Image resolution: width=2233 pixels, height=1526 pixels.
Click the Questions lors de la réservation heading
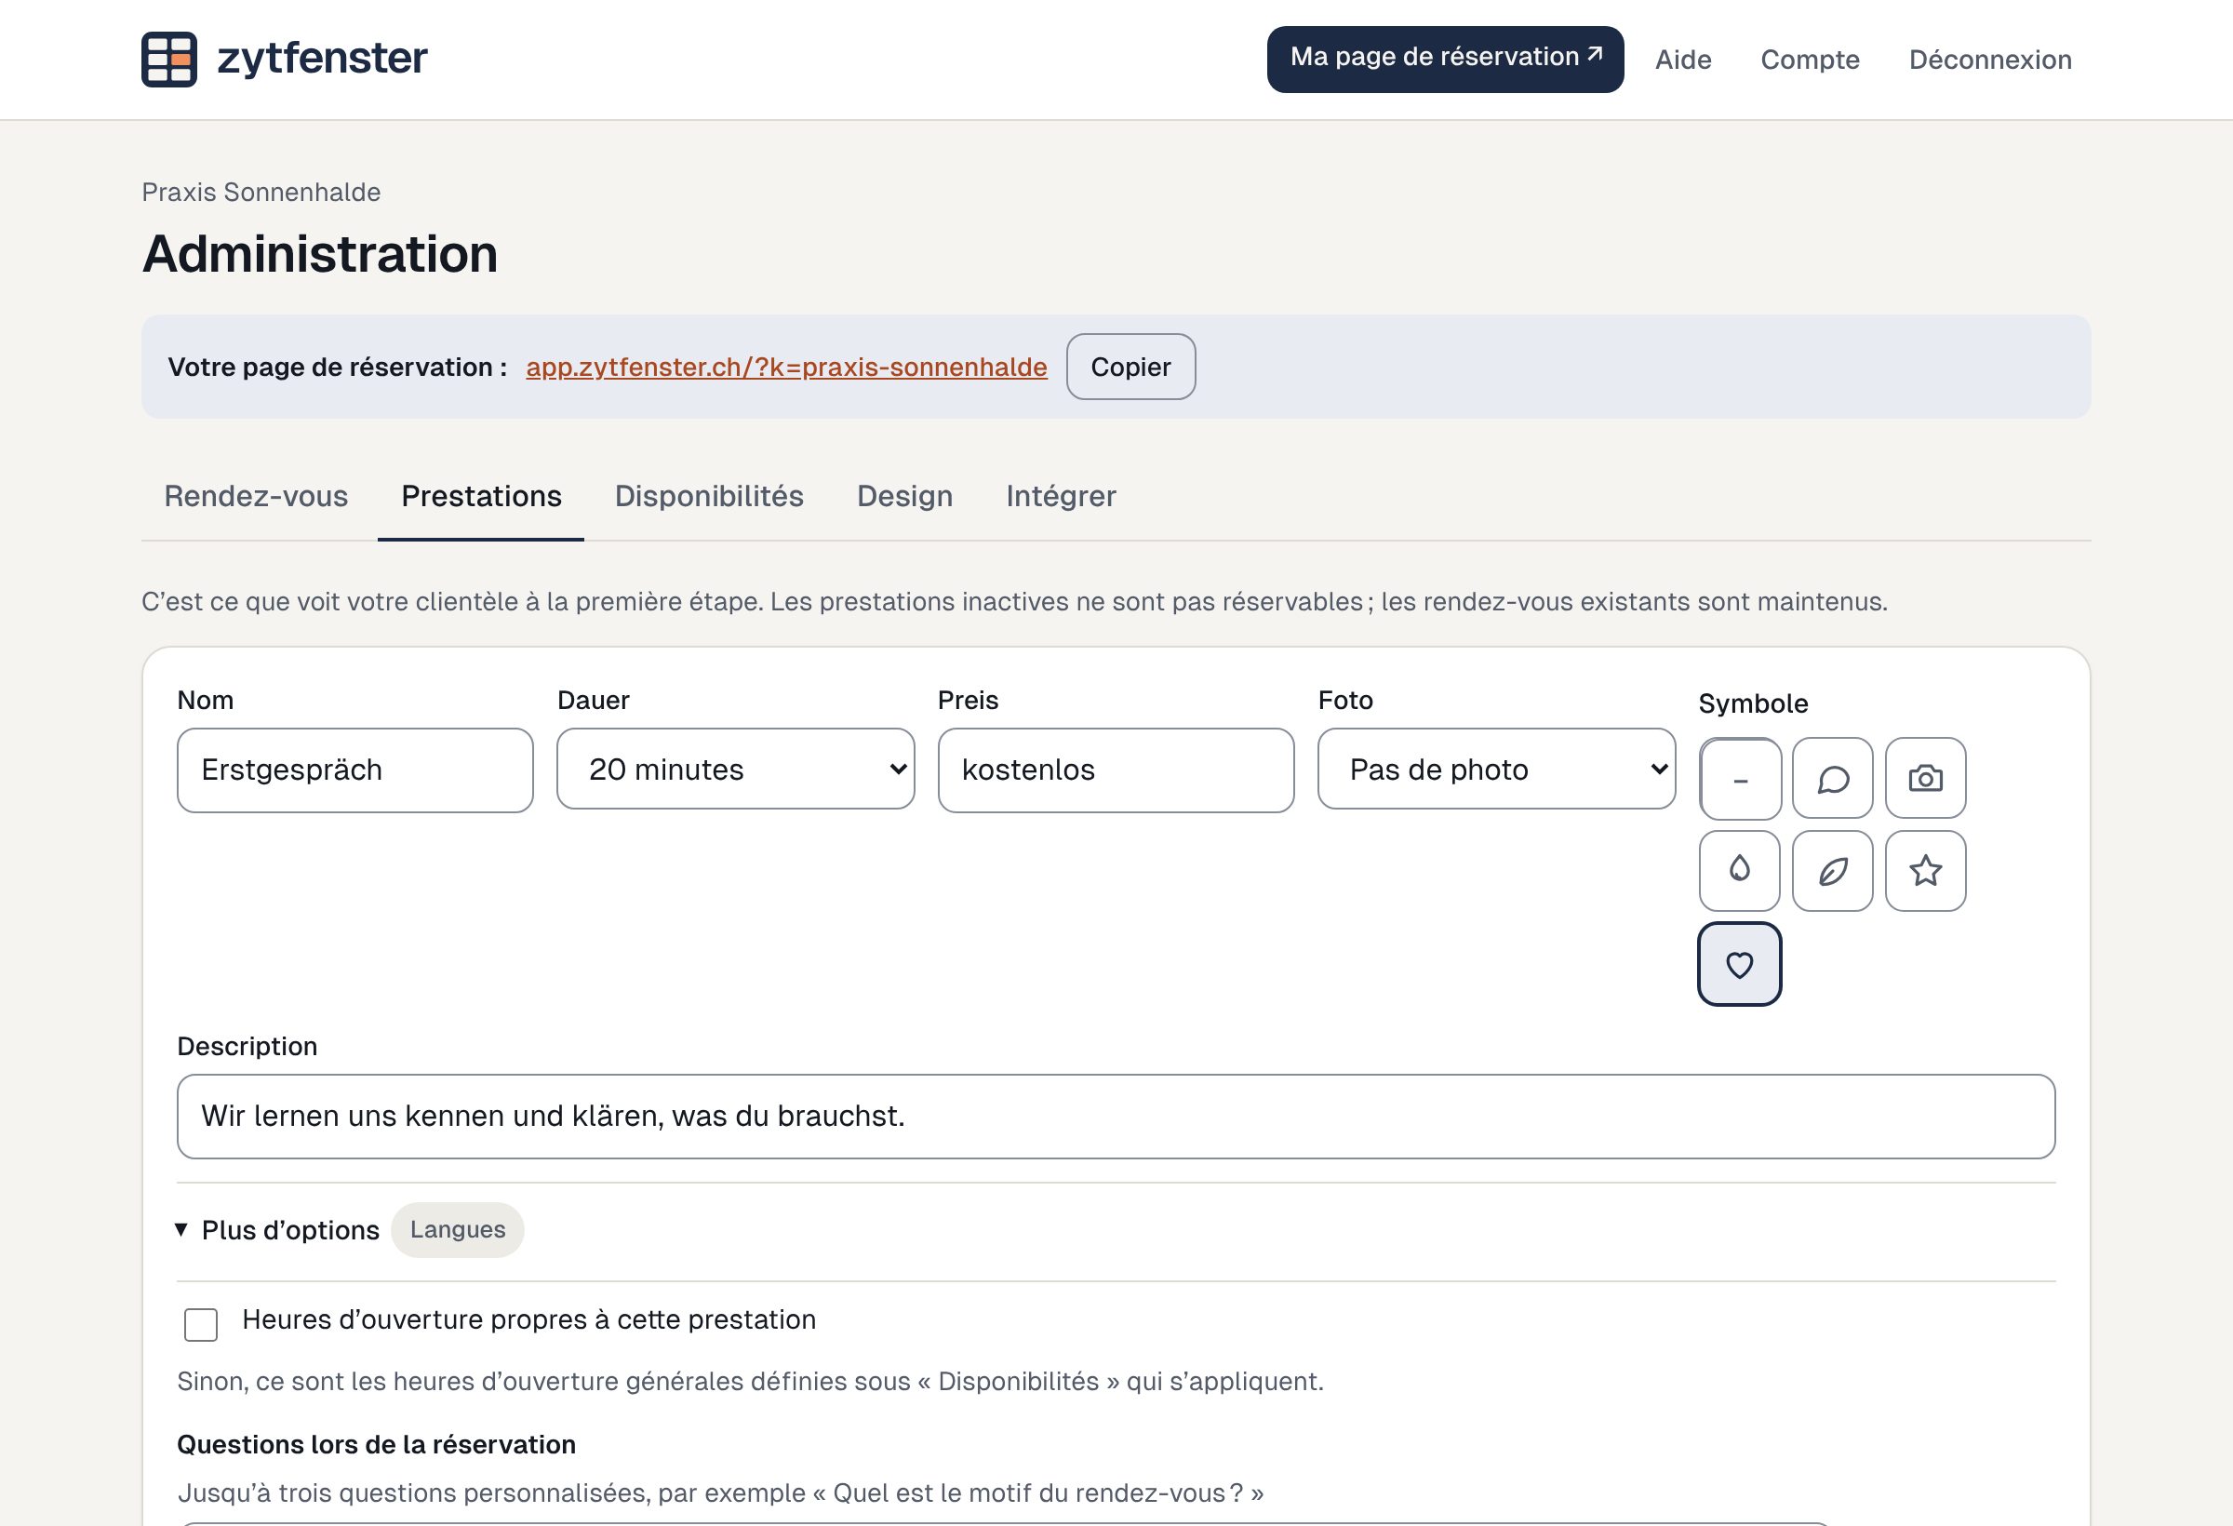pyautogui.click(x=377, y=1444)
